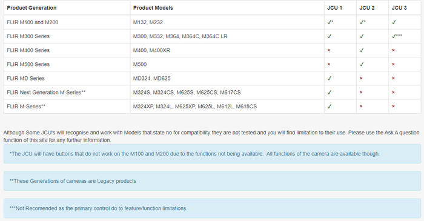Click JCU 3 red cross for MD Series
424x221 pixels.
tap(393, 78)
